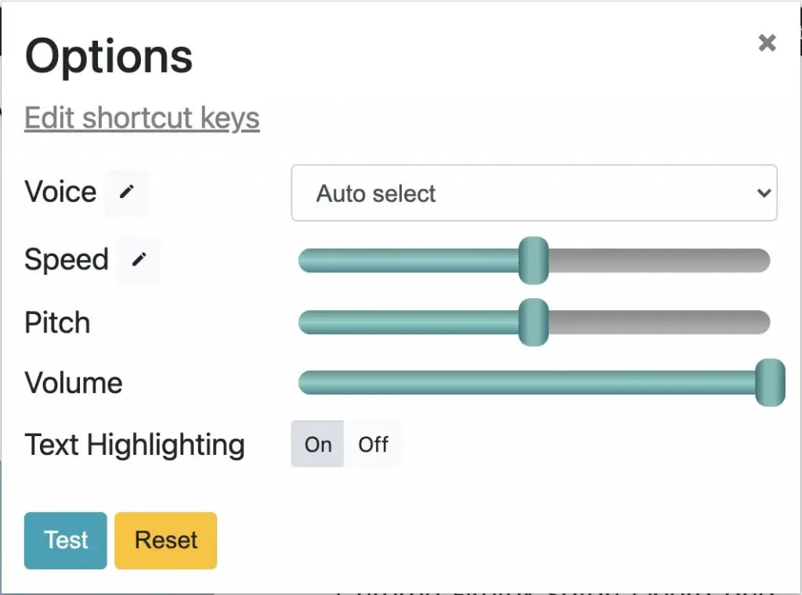This screenshot has height=595, width=802.
Task: Turn Text Highlighting On
Action: [318, 444]
